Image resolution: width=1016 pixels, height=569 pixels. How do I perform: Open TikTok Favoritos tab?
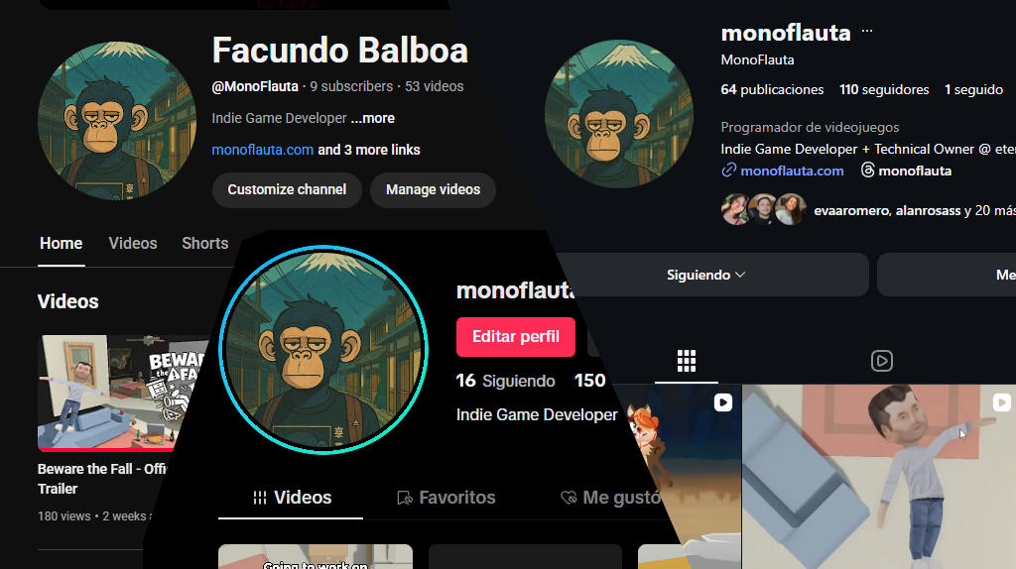click(x=446, y=498)
